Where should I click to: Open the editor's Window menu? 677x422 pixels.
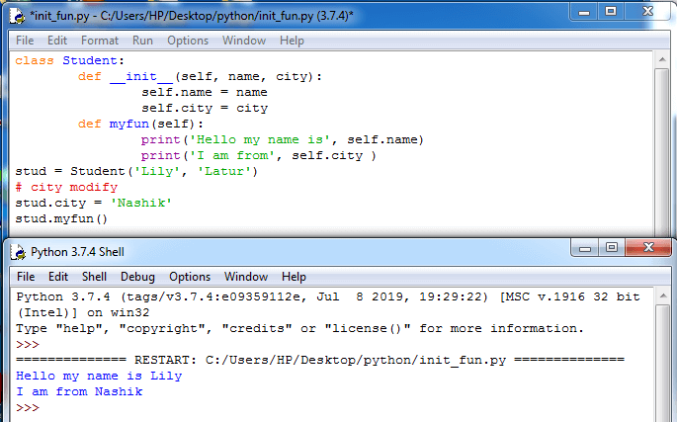pos(244,41)
